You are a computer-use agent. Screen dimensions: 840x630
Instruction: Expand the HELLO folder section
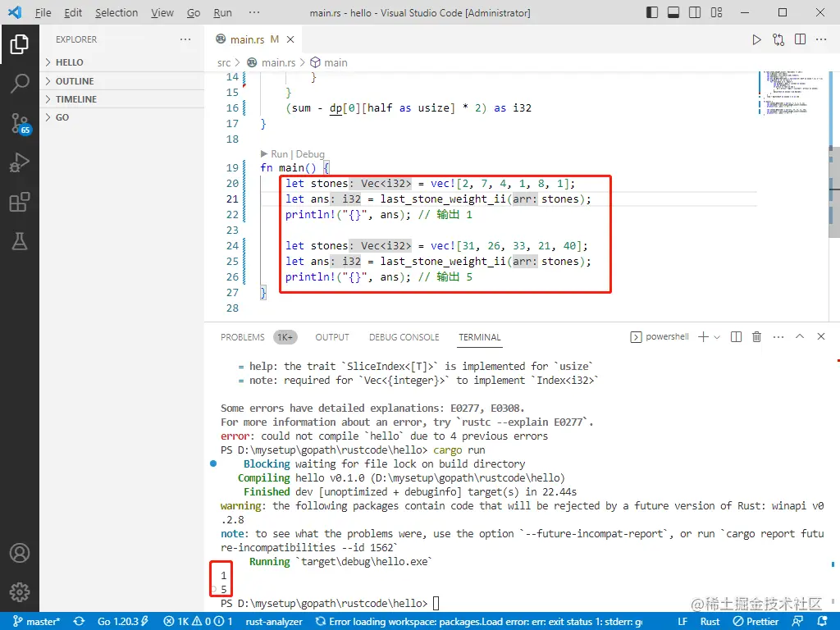[122, 62]
